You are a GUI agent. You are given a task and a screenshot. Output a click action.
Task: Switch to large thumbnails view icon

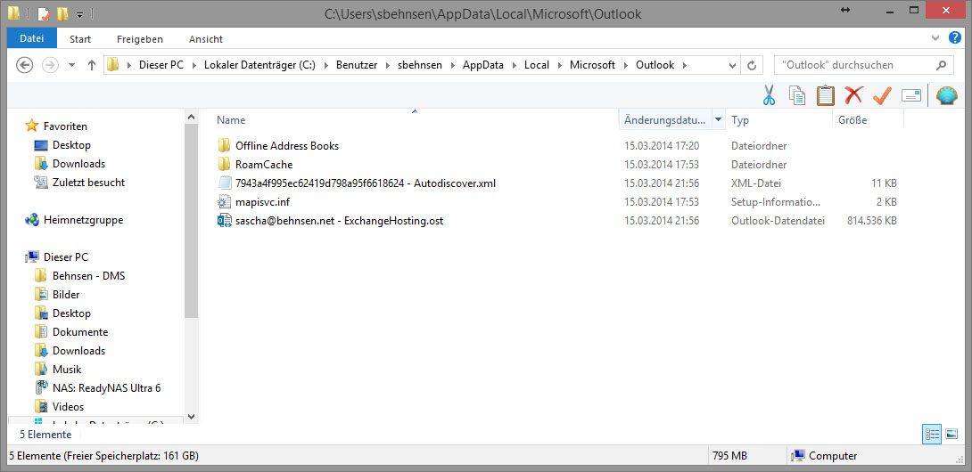[x=951, y=435]
